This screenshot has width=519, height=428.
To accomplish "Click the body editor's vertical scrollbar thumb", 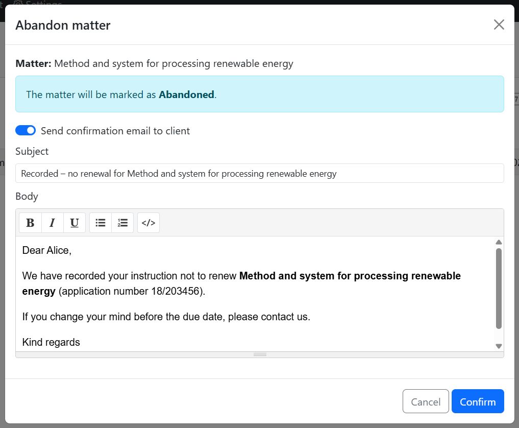I will (x=499, y=289).
